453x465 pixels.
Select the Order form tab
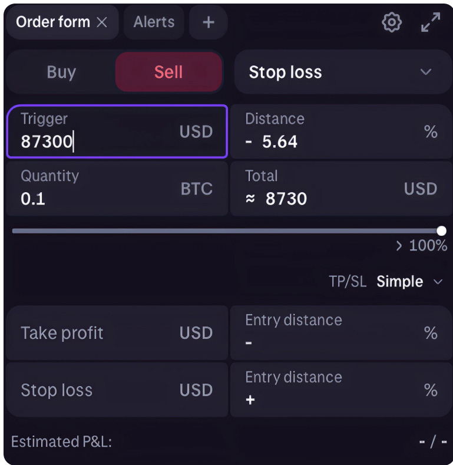pyautogui.click(x=53, y=22)
